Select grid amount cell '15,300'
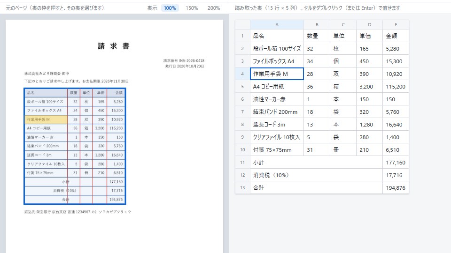 396,61
